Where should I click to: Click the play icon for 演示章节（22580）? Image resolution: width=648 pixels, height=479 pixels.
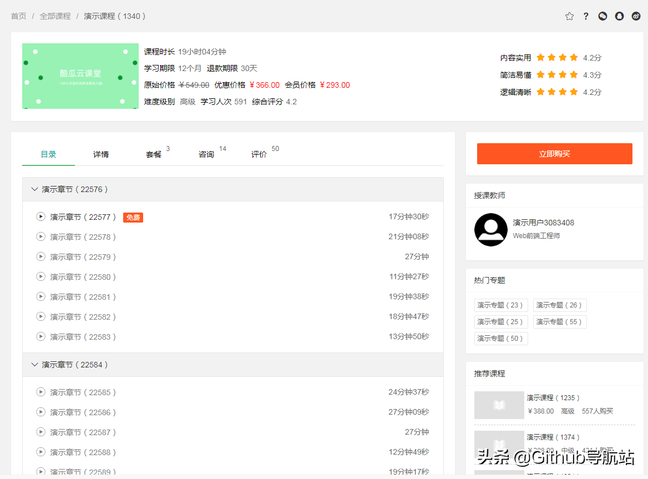coord(40,276)
